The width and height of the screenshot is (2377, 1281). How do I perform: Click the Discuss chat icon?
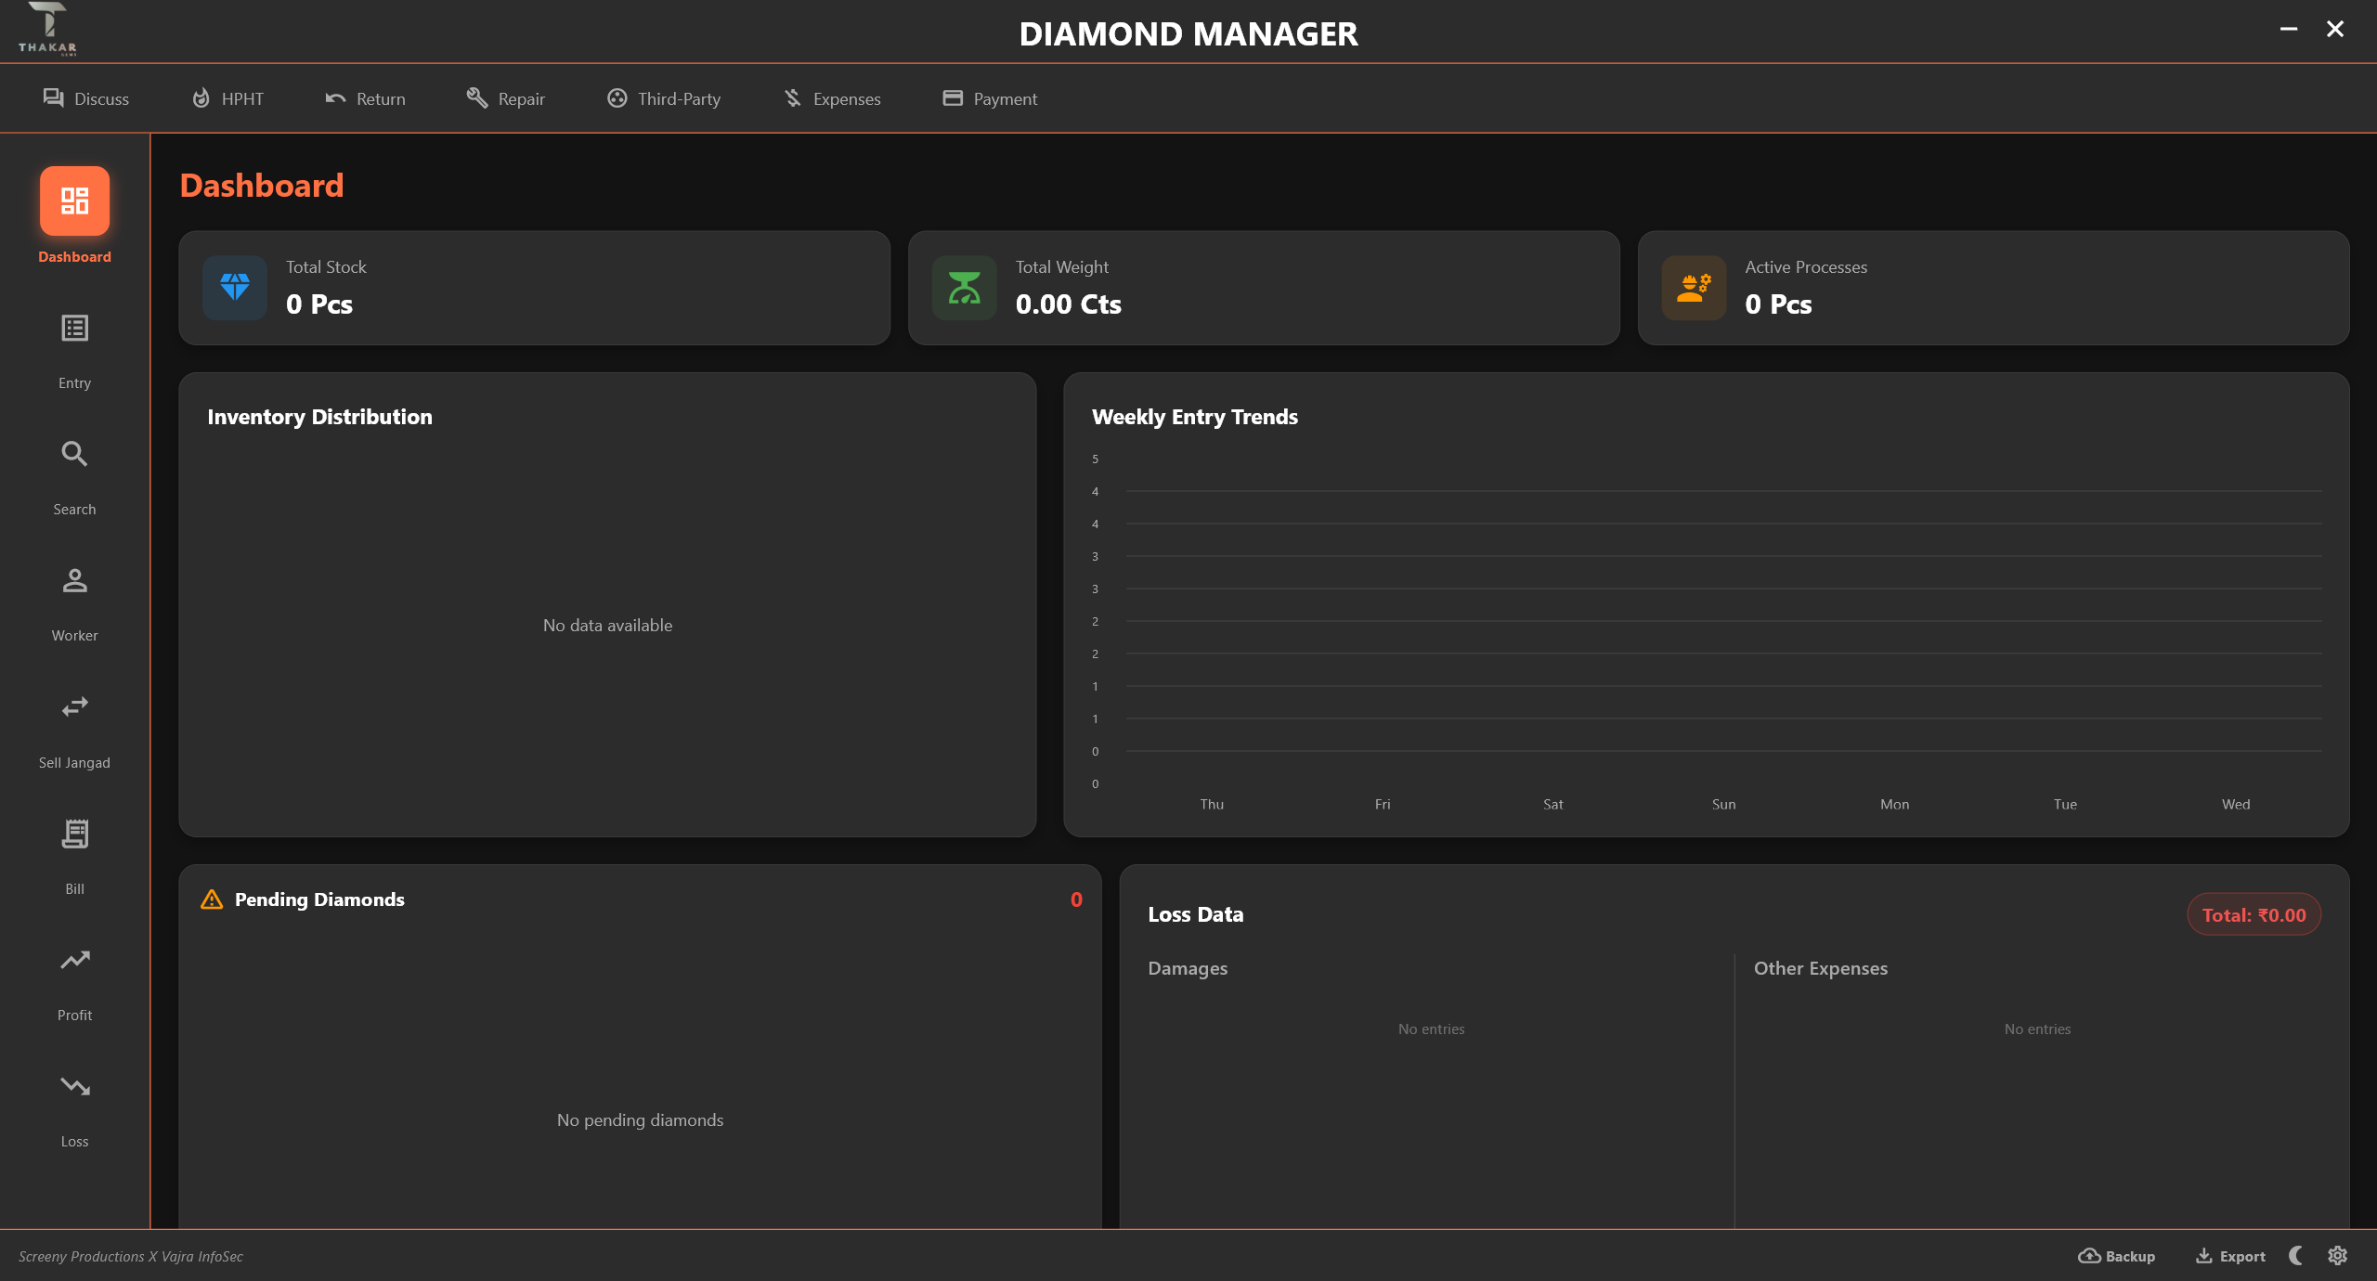(53, 97)
